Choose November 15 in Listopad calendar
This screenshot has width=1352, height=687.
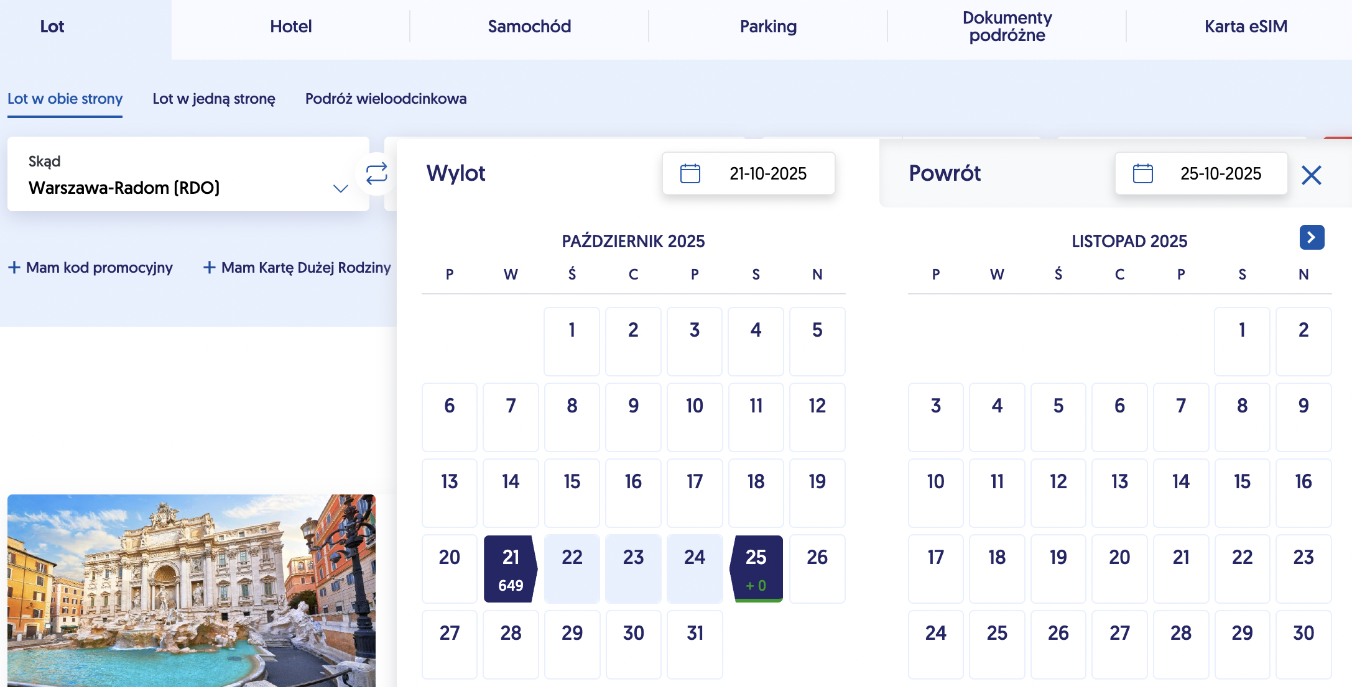1242,493
